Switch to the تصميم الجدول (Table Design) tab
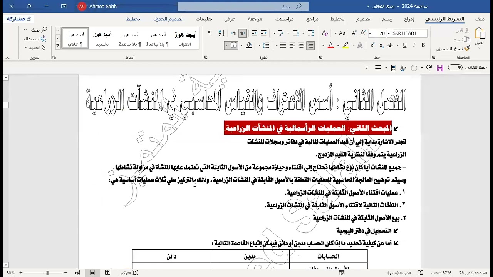This screenshot has height=277, width=493. coord(168,19)
